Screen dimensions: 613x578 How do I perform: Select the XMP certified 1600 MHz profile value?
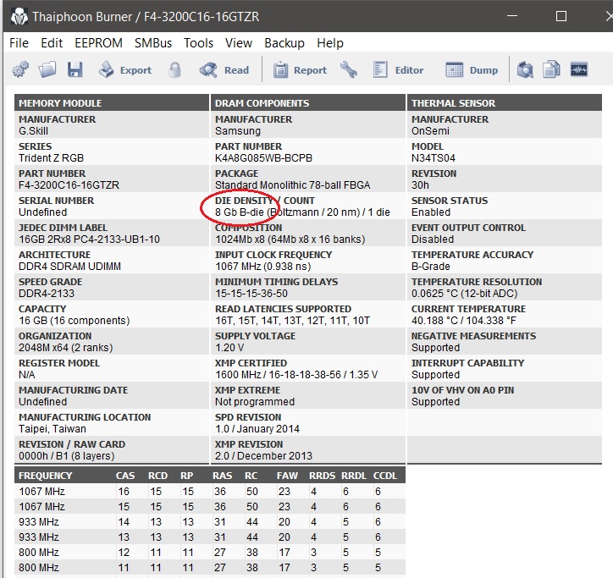point(296,374)
